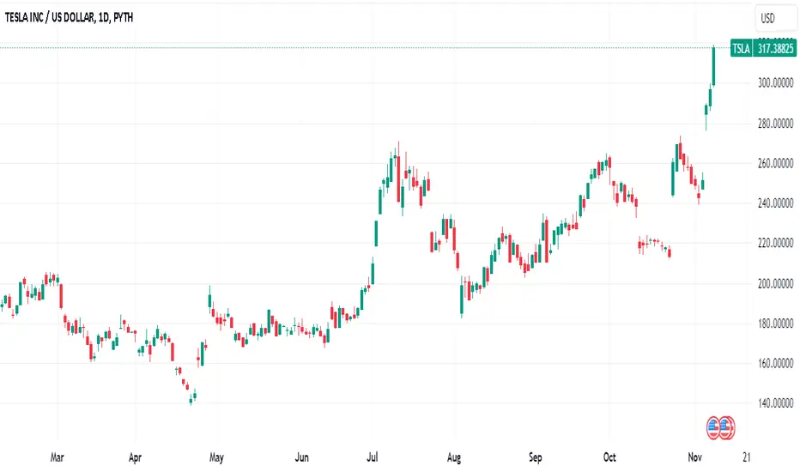Click the 317.38825 current price tag
Screen dimensions: 800x472
(775, 48)
